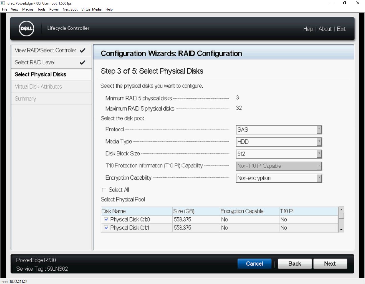Click the Help link in Lifecycle Controller header

tap(308, 29)
